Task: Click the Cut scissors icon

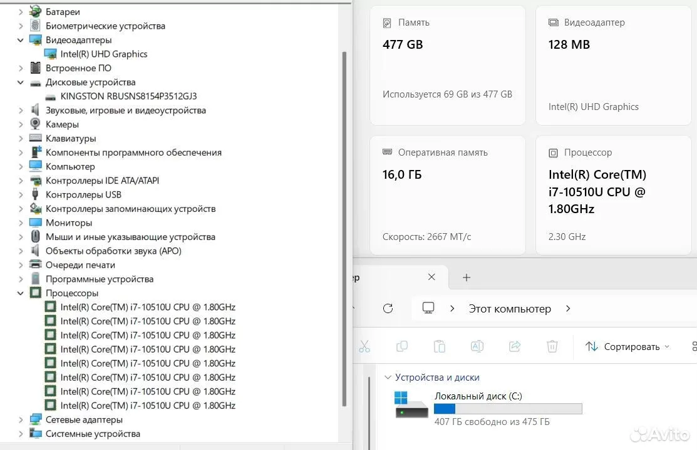Action: coord(364,346)
